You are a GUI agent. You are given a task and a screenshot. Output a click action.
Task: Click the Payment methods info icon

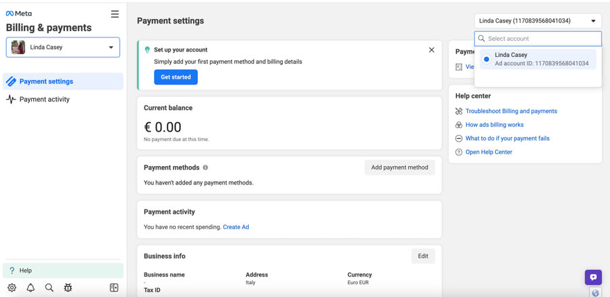(205, 167)
